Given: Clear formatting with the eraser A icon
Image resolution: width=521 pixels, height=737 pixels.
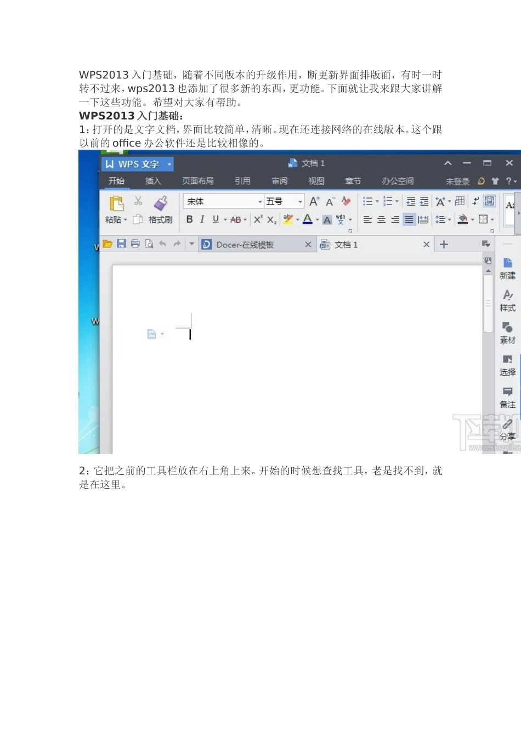Looking at the screenshot, I should [x=346, y=201].
